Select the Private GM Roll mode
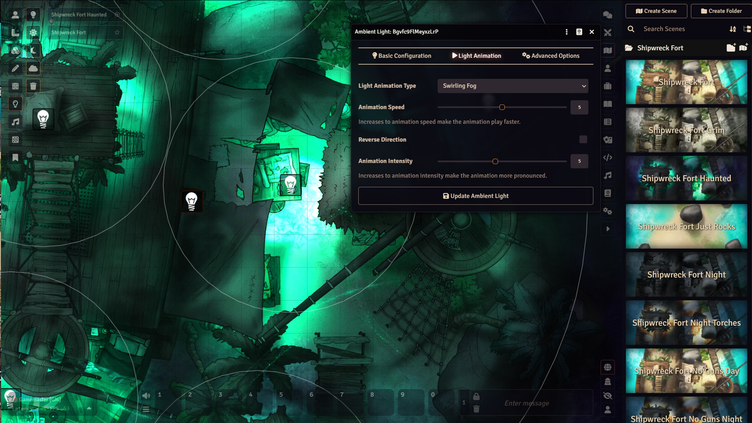The height and width of the screenshot is (423, 752). pyautogui.click(x=607, y=381)
